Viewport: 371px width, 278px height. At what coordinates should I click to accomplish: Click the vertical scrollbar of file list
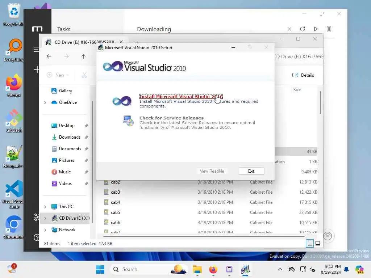point(320,102)
